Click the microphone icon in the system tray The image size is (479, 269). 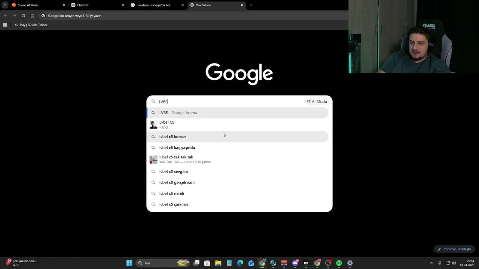coord(440,263)
